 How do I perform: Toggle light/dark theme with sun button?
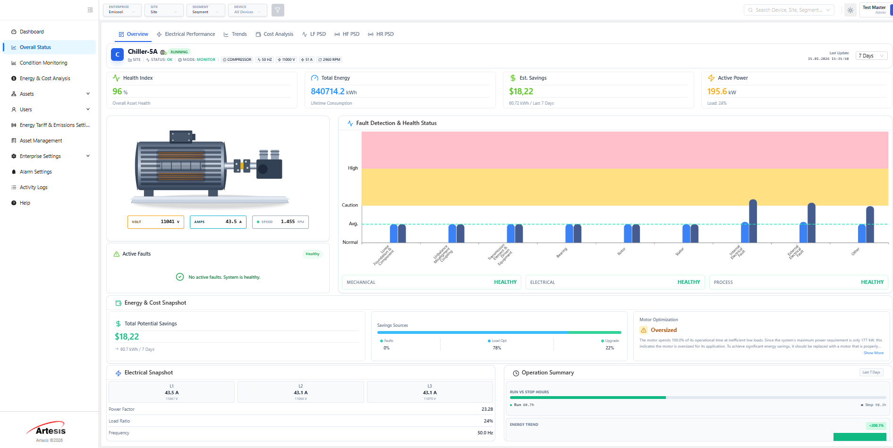pos(850,10)
